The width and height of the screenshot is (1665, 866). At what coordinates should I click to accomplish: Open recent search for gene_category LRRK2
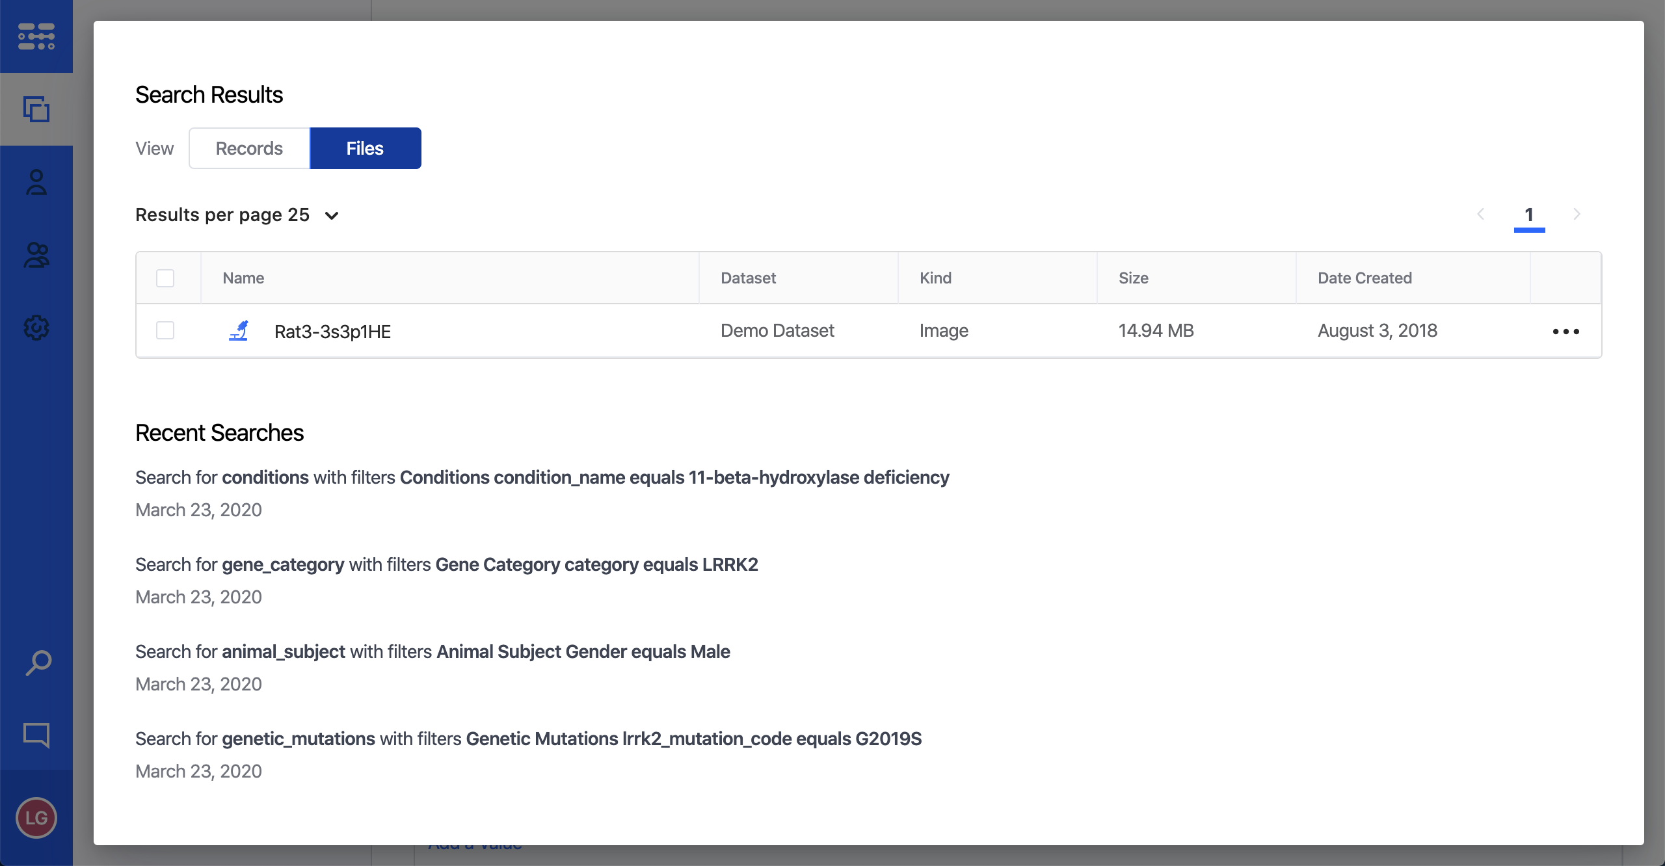(x=446, y=564)
